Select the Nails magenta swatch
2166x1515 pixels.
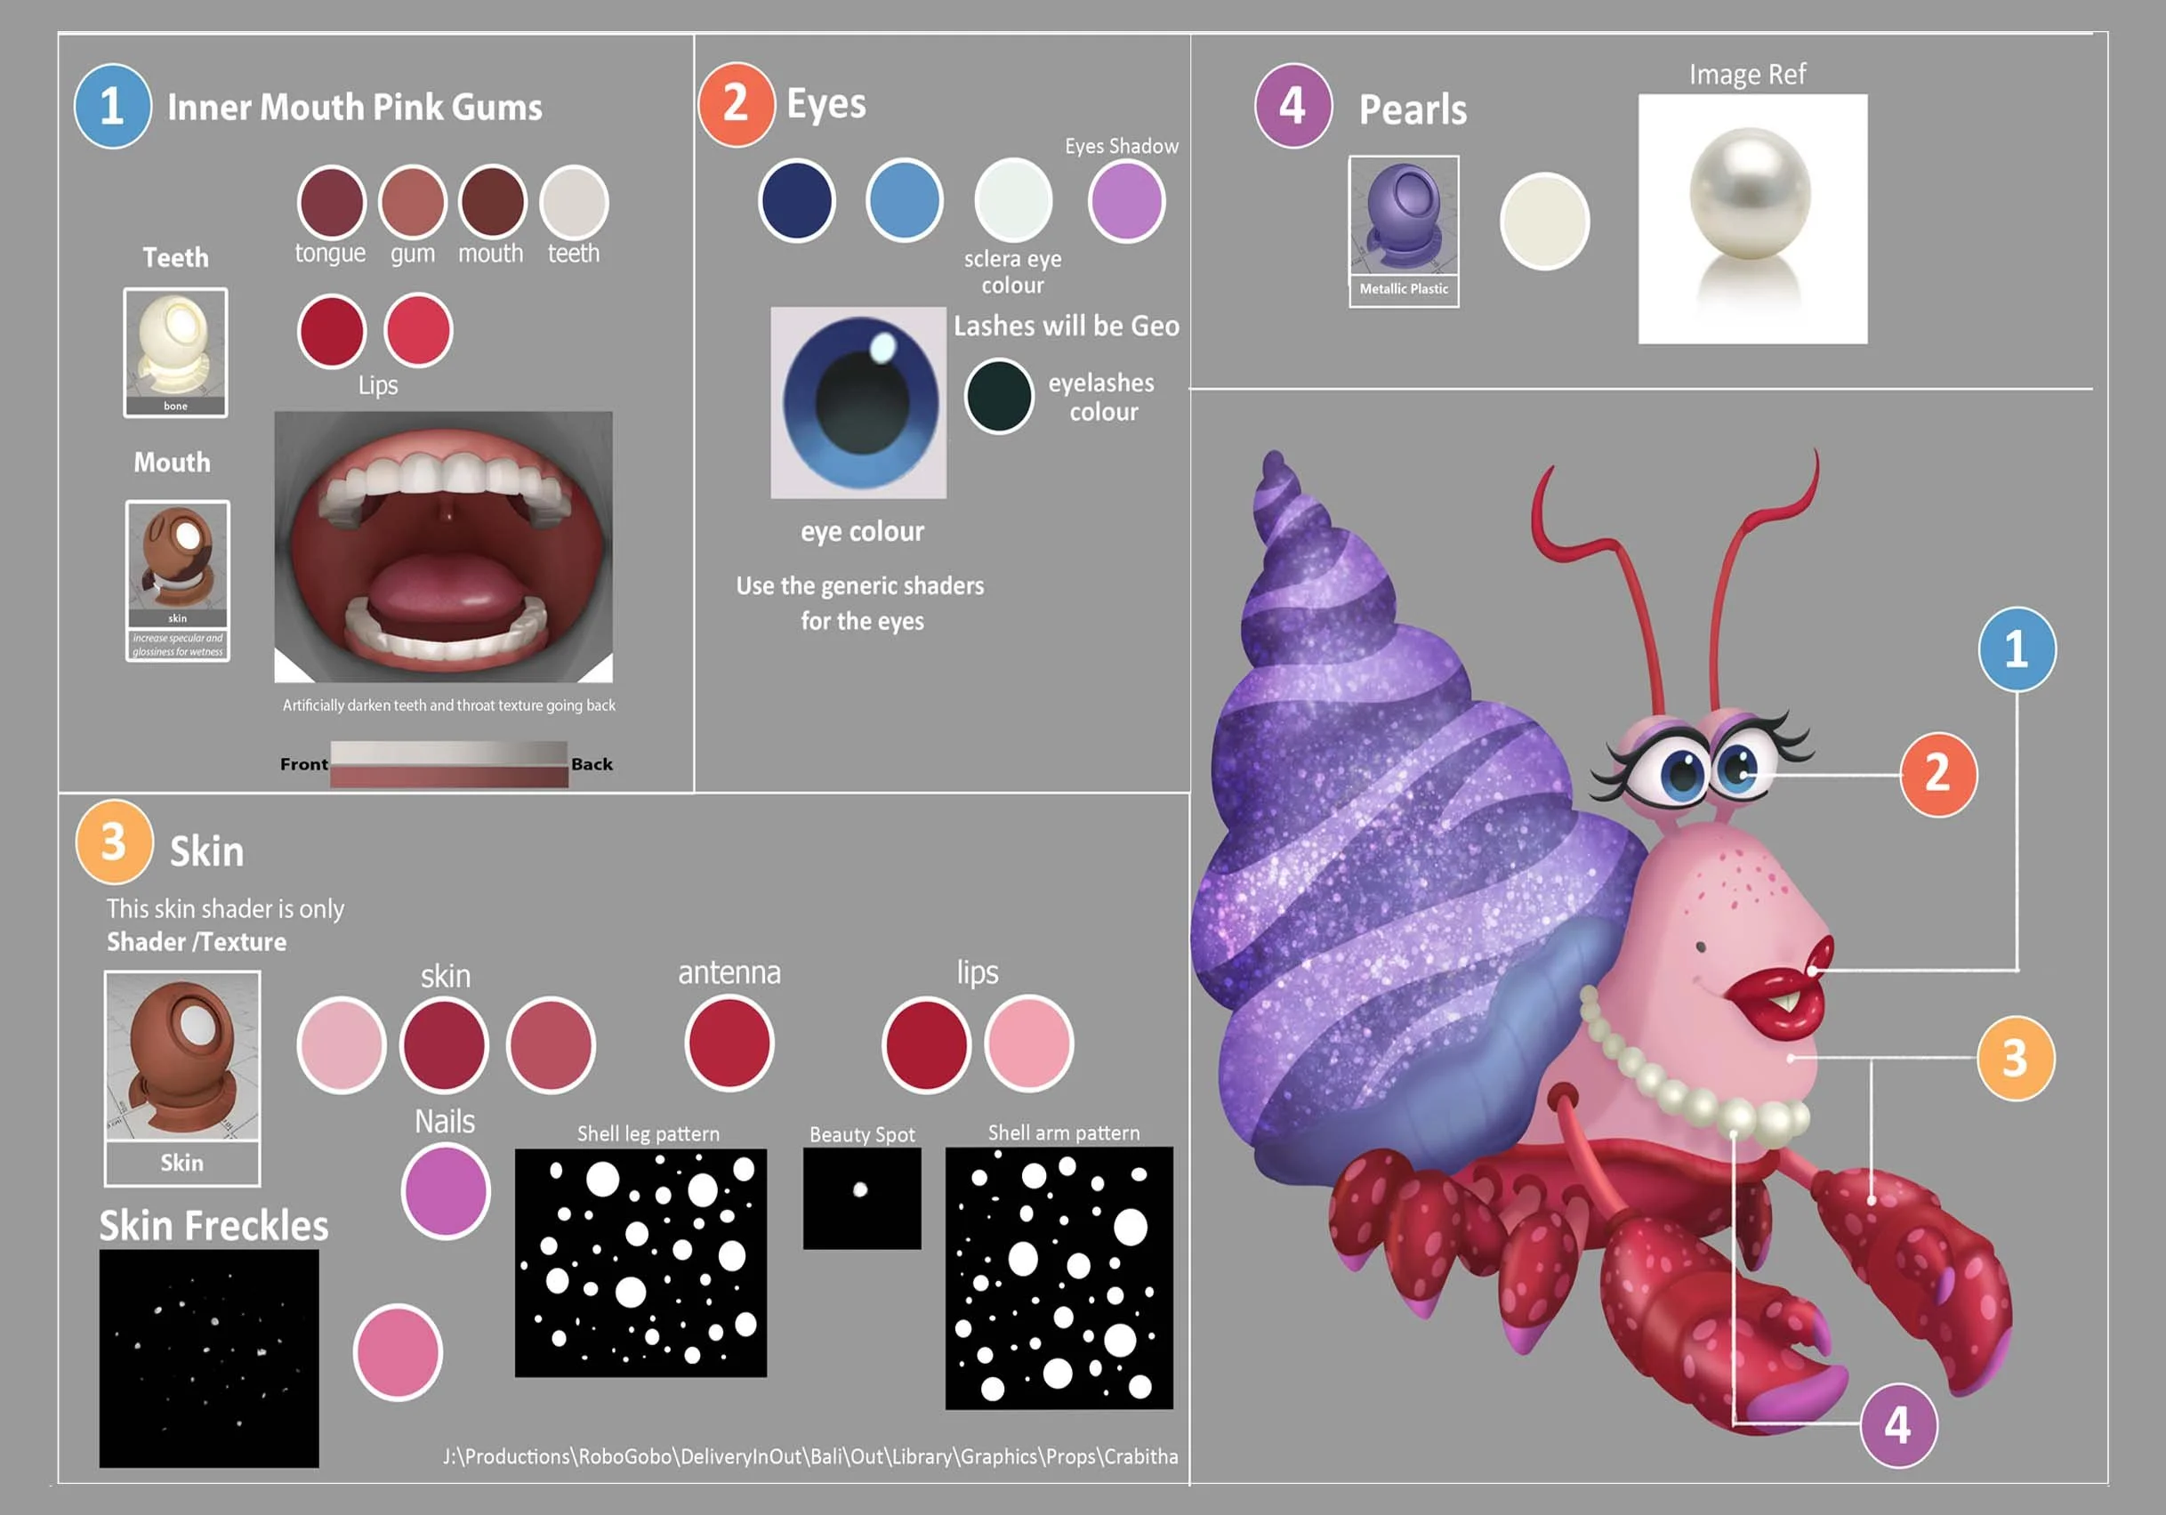pos(446,1190)
